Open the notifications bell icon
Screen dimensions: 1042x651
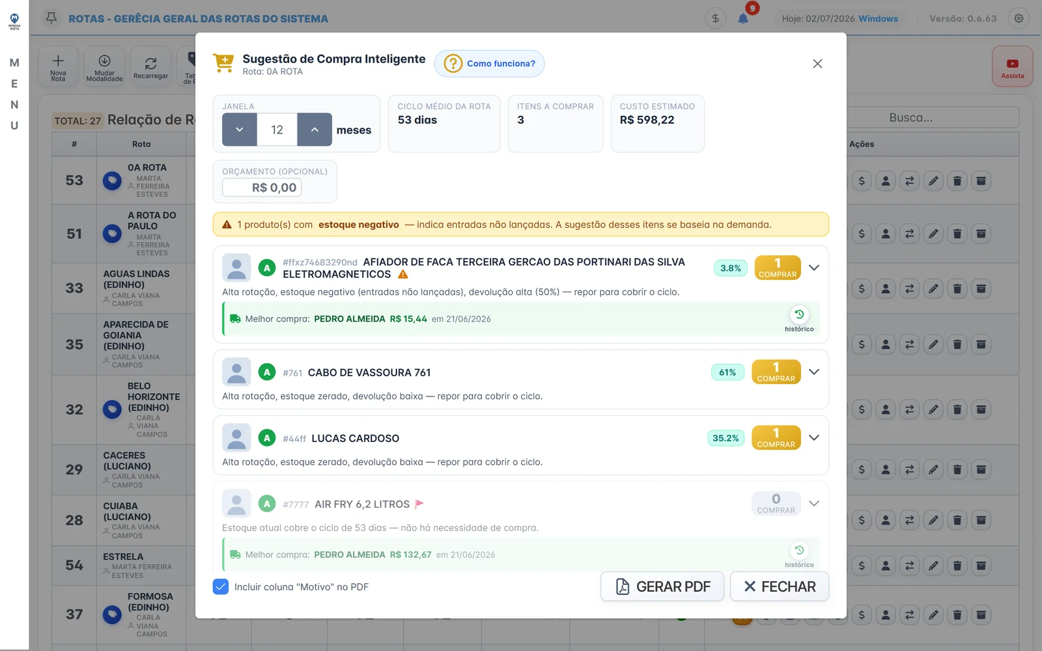click(x=743, y=18)
